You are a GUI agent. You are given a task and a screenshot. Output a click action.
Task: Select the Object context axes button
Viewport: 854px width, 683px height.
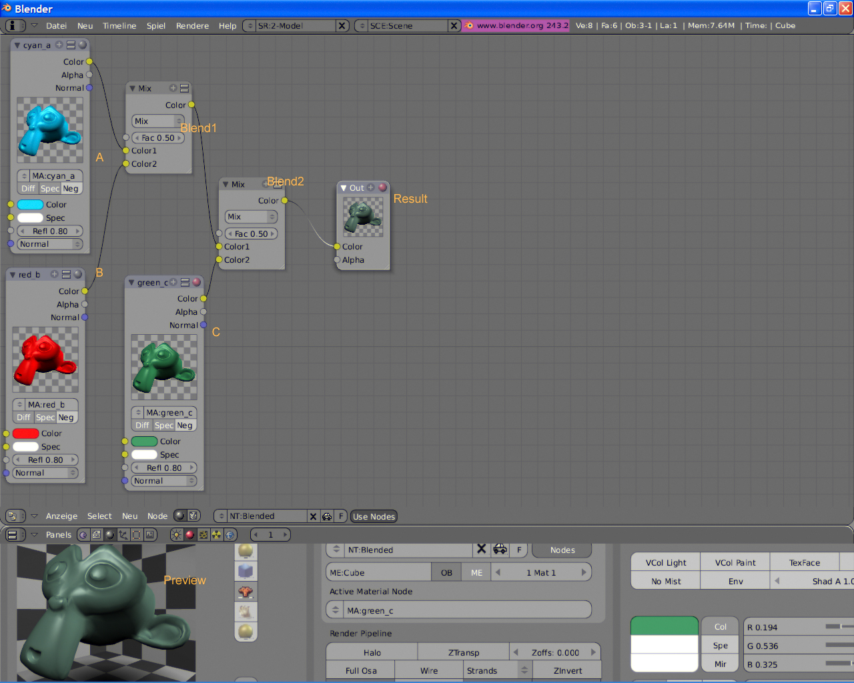[123, 534]
